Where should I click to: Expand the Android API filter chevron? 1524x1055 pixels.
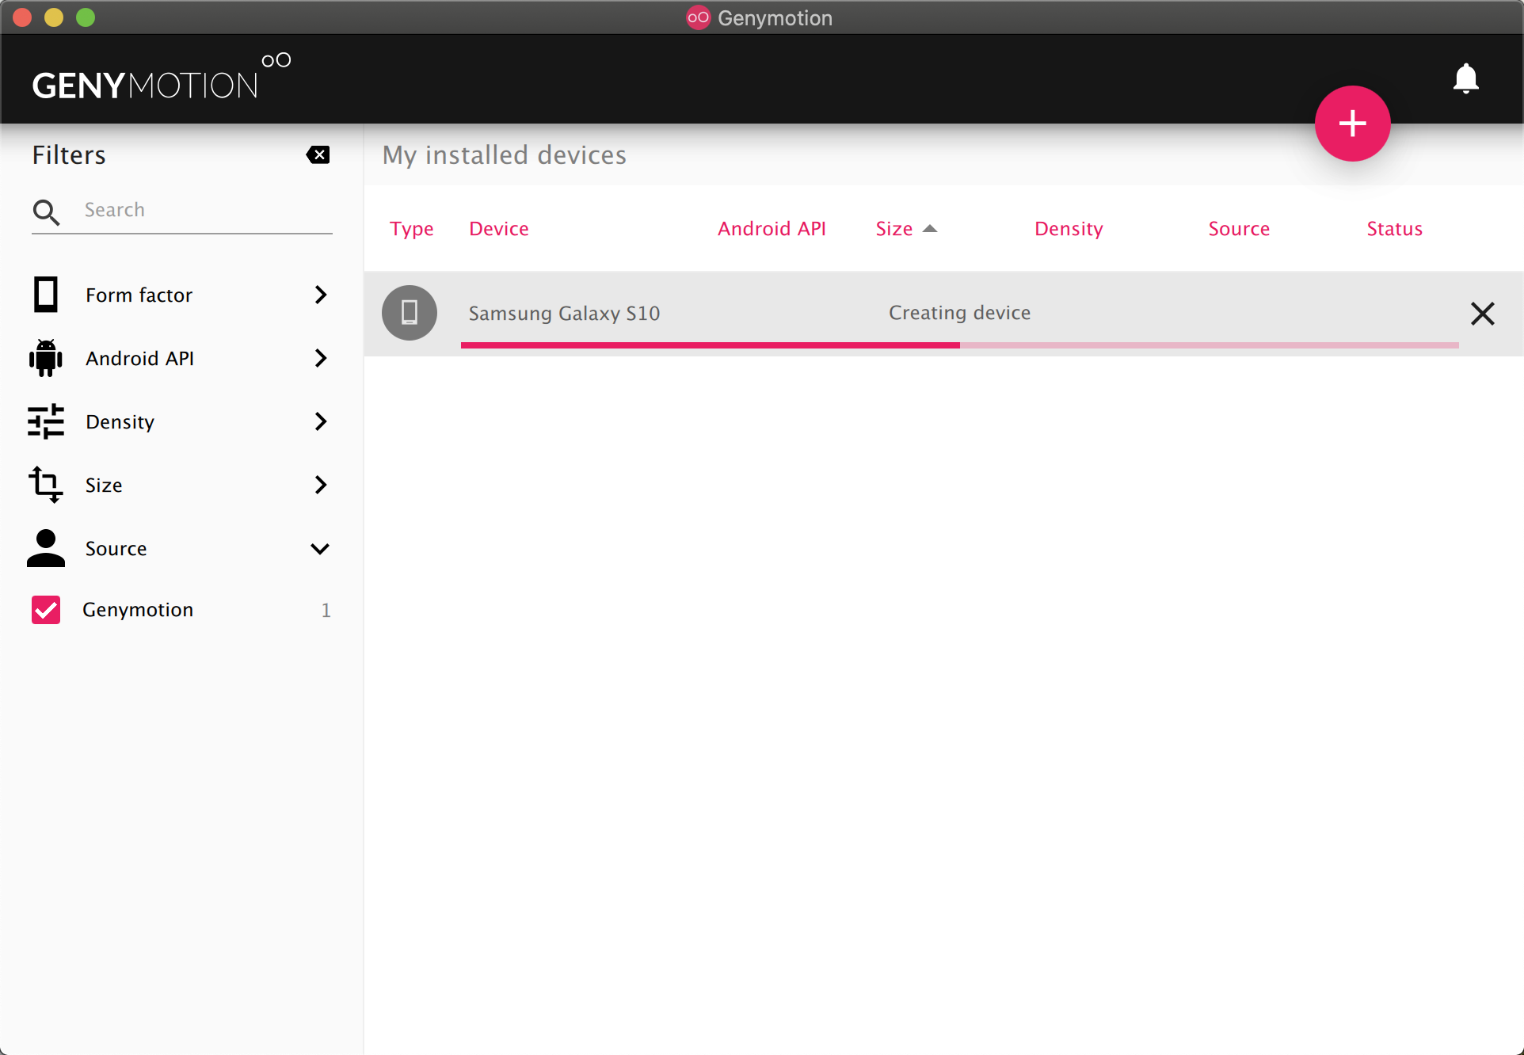coord(321,358)
